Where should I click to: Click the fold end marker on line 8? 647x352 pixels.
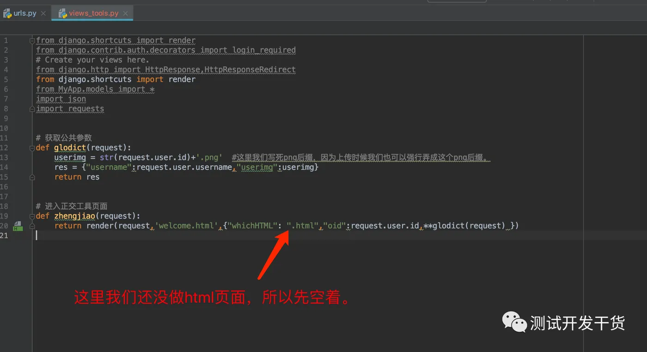coord(32,109)
